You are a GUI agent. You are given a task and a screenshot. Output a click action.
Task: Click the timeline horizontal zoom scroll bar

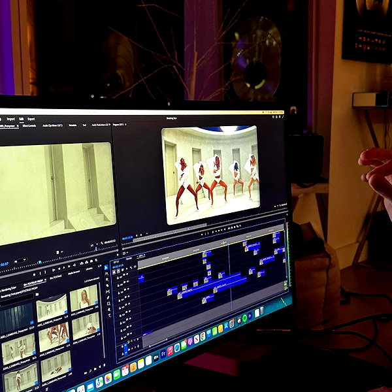coord(158,343)
